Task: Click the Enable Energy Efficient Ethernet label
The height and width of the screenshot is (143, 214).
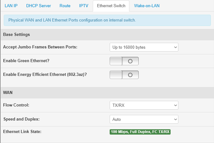Action: tap(45, 75)
